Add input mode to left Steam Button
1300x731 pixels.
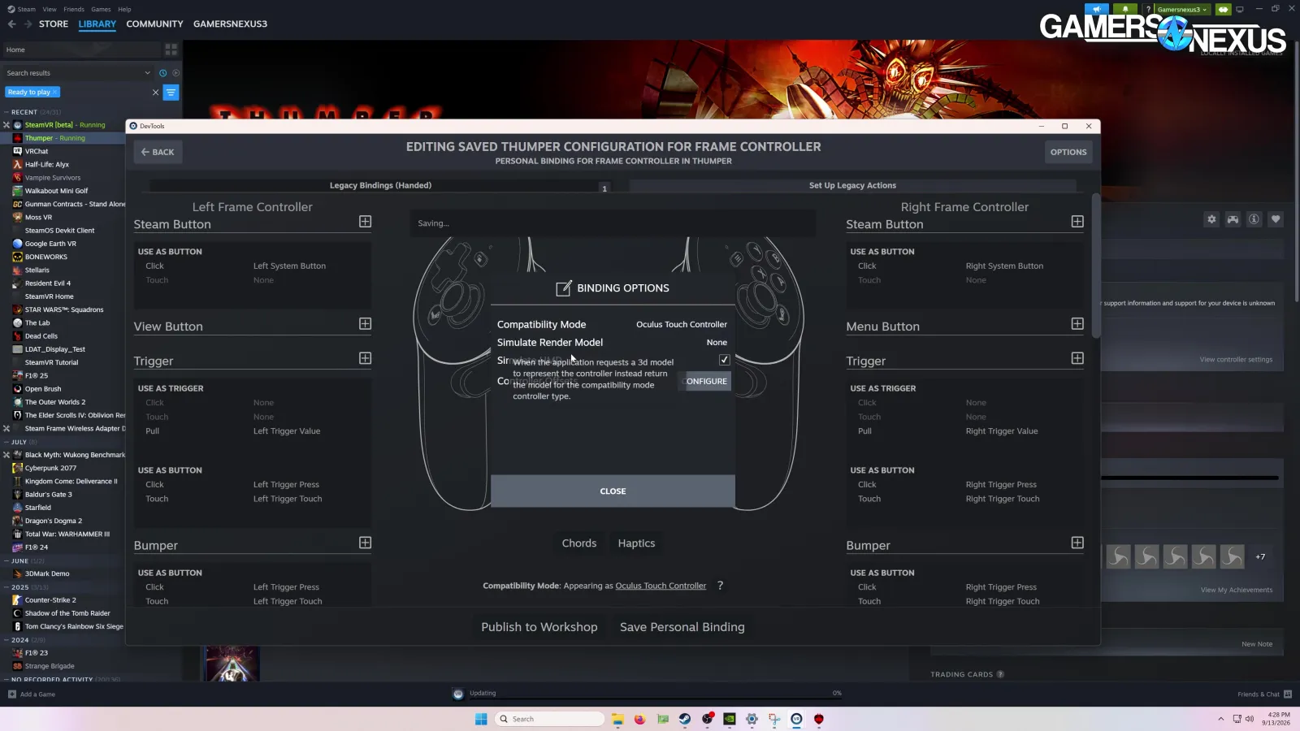click(x=365, y=222)
